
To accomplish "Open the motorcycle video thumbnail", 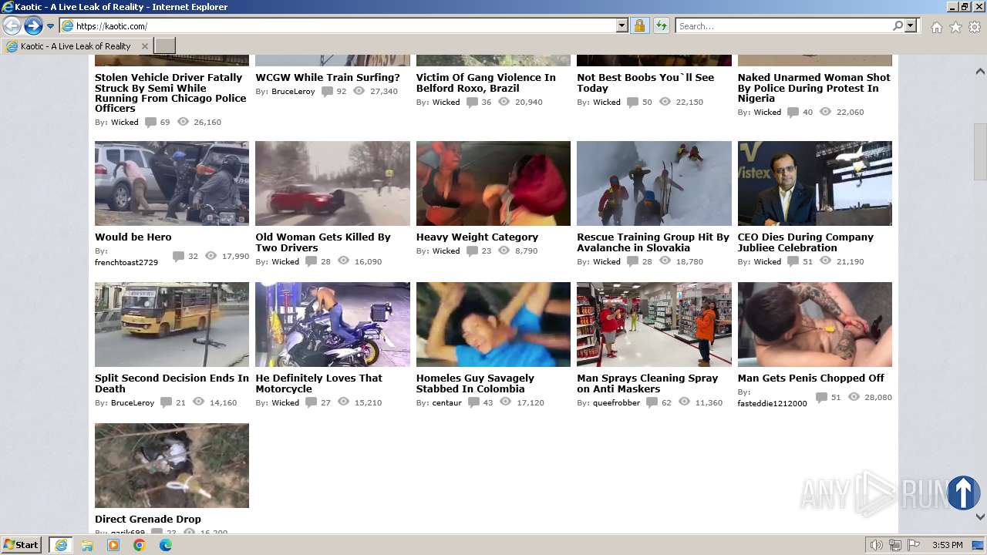I will (333, 325).
